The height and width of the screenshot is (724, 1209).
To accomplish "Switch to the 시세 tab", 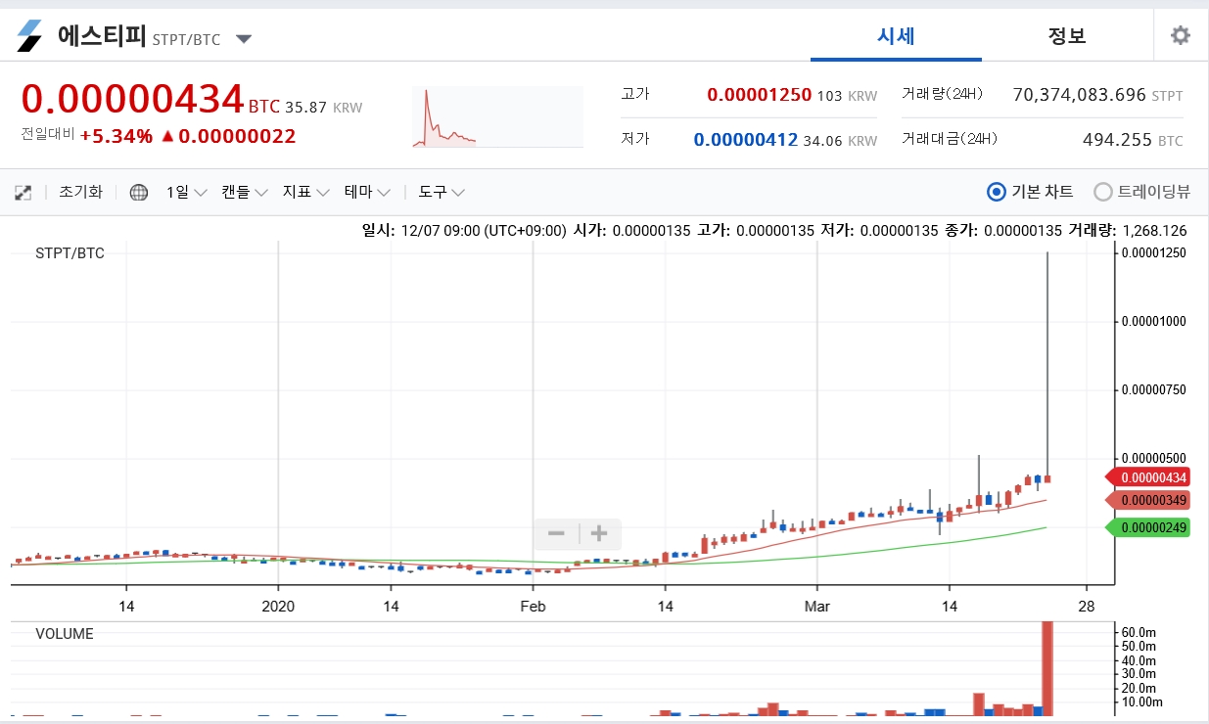I will pyautogui.click(x=896, y=36).
